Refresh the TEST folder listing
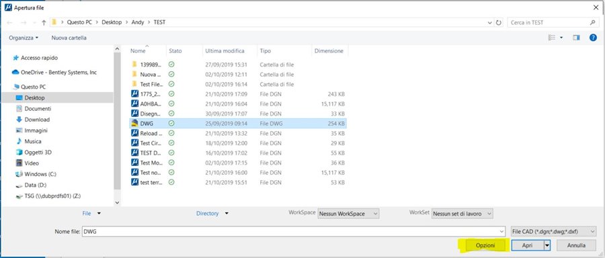The width and height of the screenshot is (605, 258). click(x=499, y=23)
